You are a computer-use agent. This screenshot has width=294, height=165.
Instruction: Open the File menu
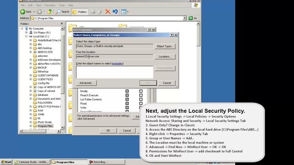pyautogui.click(x=23, y=5)
